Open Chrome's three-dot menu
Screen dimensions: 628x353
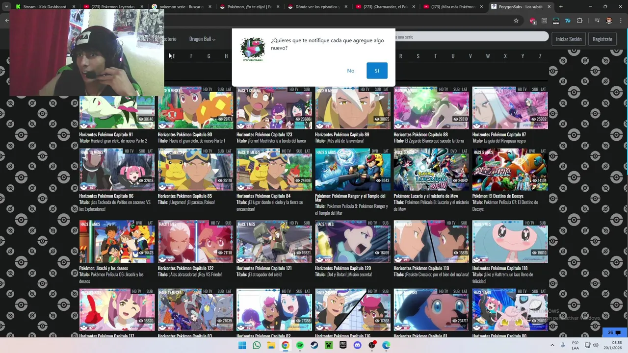[x=620, y=21]
